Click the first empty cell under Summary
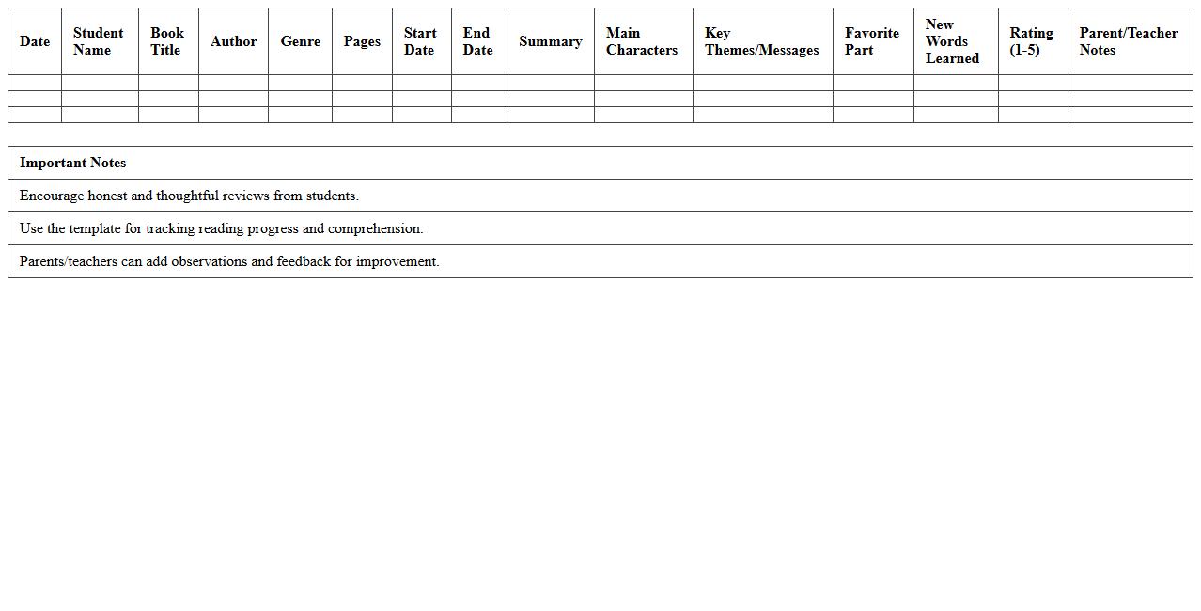 click(550, 83)
